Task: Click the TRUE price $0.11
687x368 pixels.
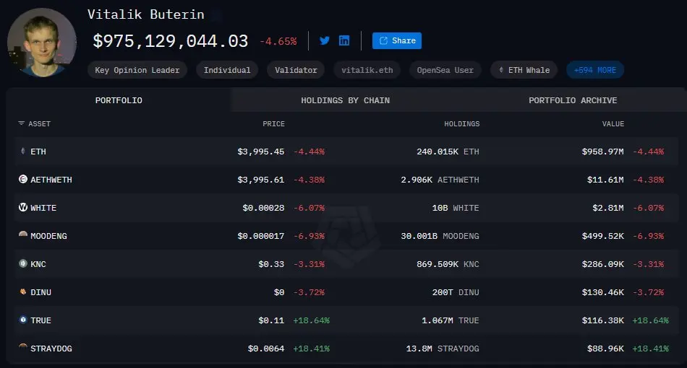Action: coord(271,320)
